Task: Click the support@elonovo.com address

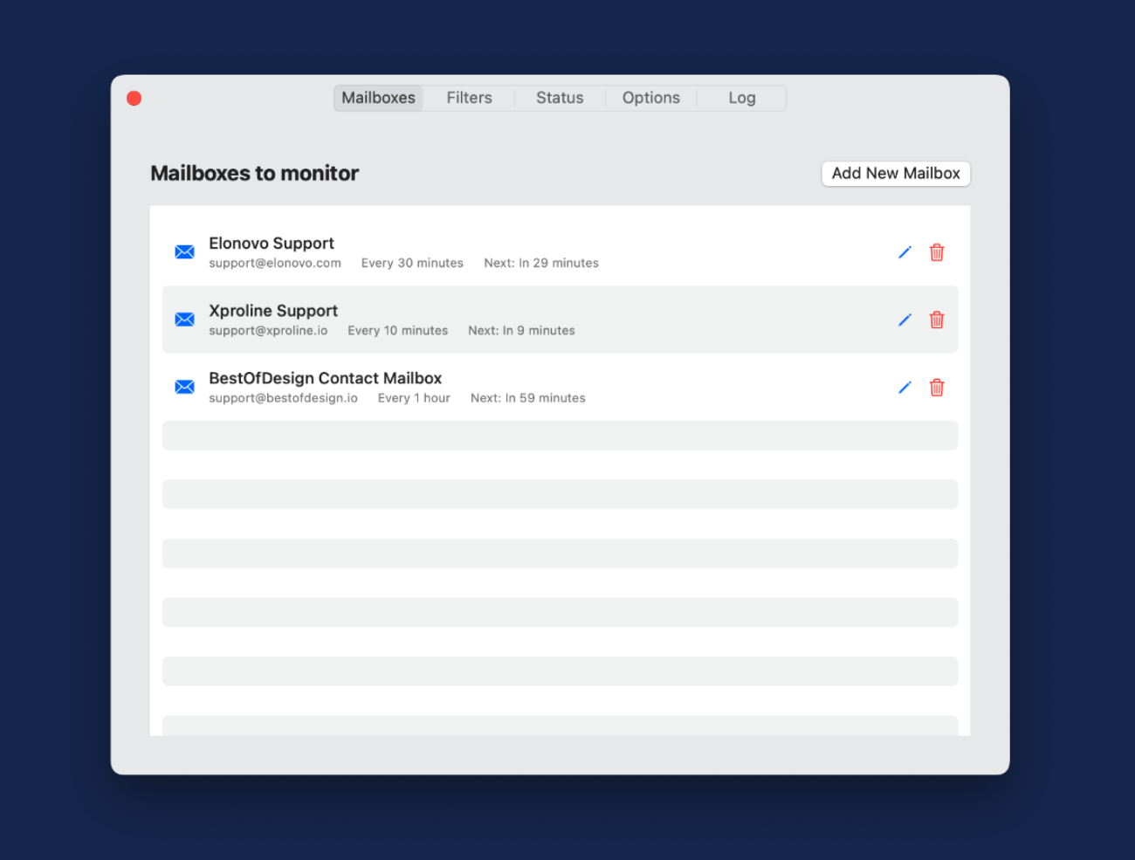Action: (x=275, y=263)
